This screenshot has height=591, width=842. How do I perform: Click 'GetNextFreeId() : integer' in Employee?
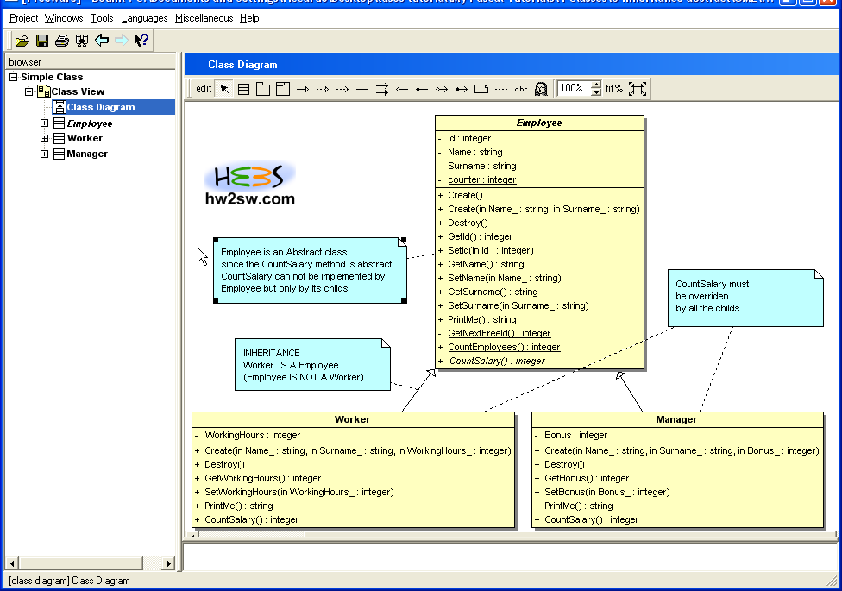(x=499, y=334)
